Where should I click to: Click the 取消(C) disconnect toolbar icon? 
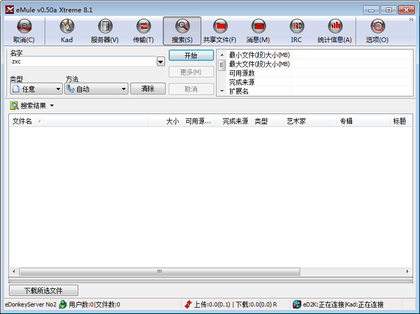coord(24,31)
